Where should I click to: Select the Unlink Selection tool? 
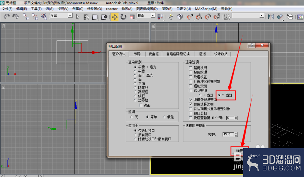point(35,17)
